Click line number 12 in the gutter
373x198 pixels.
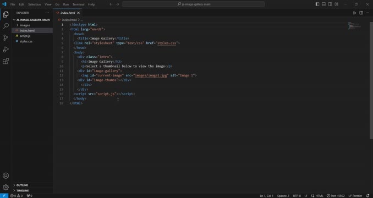(62, 75)
